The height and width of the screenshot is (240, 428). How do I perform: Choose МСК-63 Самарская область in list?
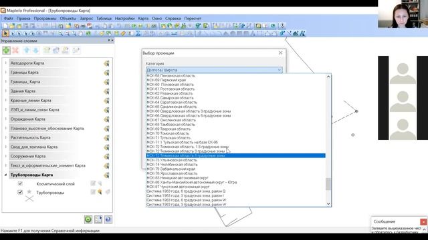(x=236, y=98)
